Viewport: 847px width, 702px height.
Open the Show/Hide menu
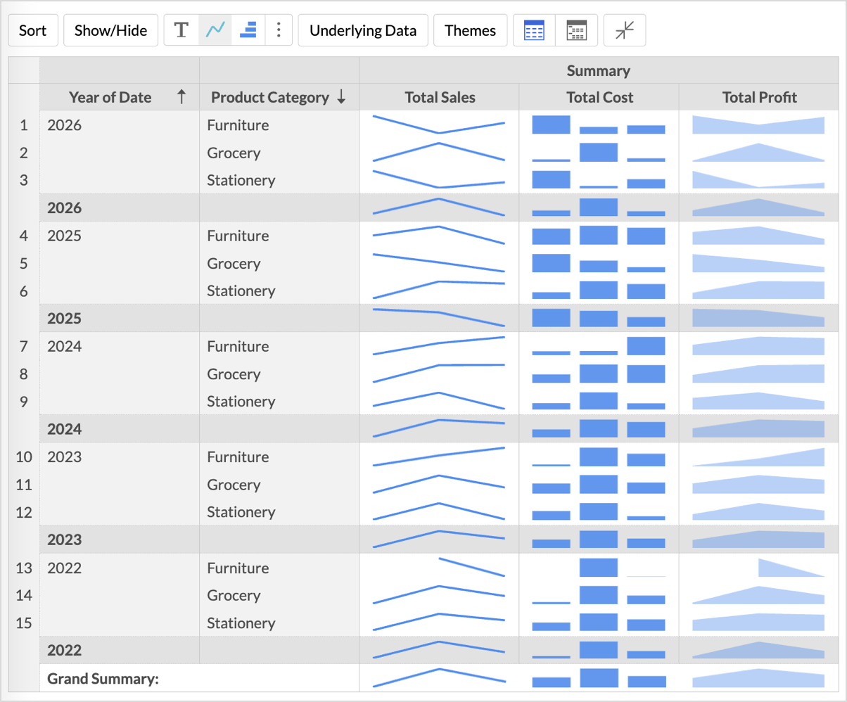tap(110, 30)
